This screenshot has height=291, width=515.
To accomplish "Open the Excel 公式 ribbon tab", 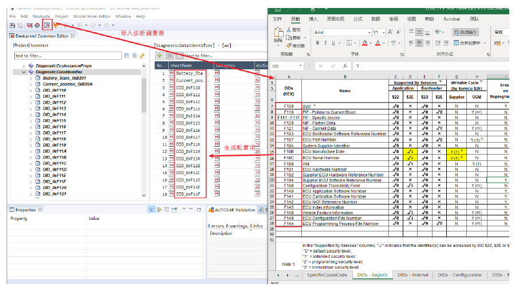I will (357, 19).
